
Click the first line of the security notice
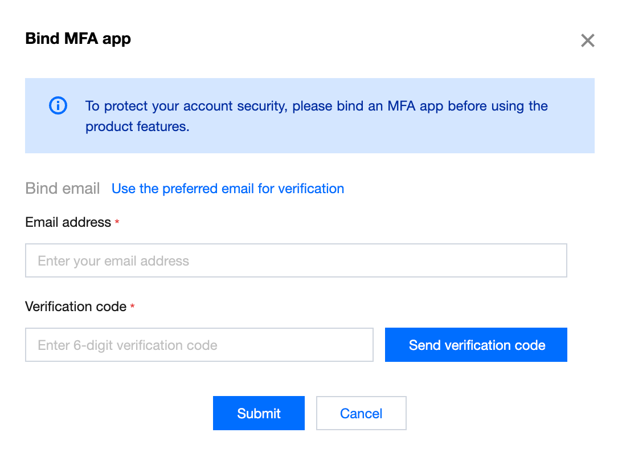click(316, 106)
